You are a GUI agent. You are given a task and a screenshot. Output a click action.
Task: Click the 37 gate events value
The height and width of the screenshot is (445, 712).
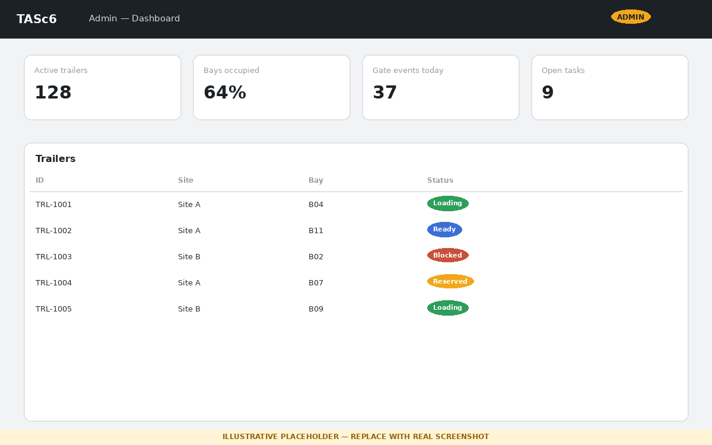(385, 93)
